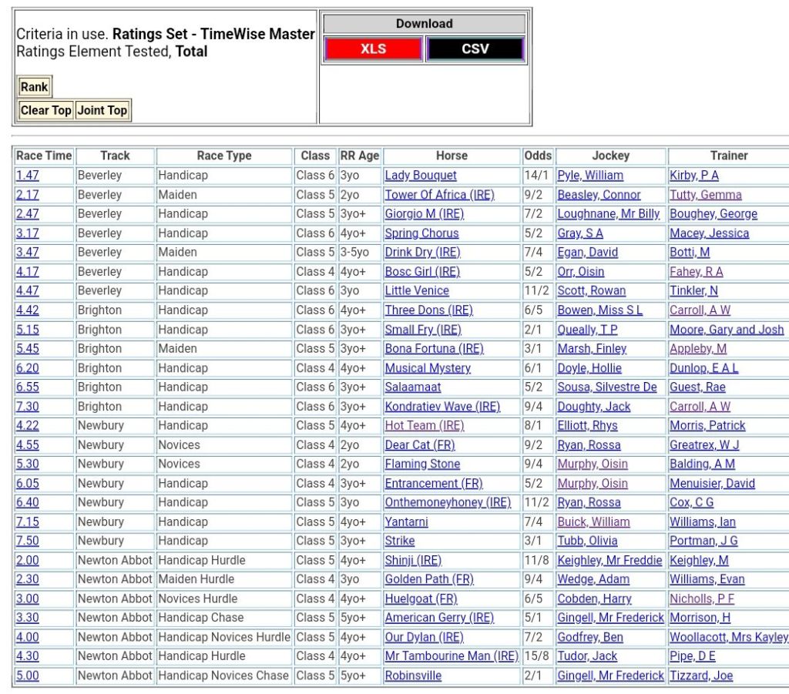The height and width of the screenshot is (694, 789).
Task: Click the Horse column header
Action: pos(452,156)
